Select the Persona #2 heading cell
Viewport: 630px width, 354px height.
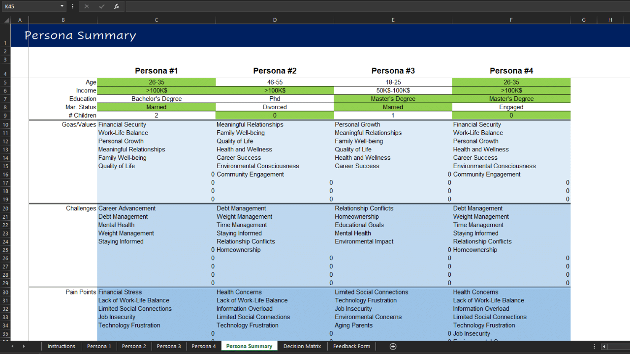click(275, 71)
